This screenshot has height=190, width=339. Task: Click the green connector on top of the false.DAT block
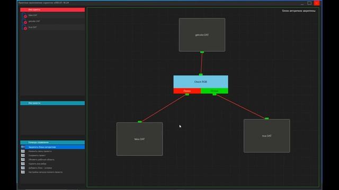140,122
